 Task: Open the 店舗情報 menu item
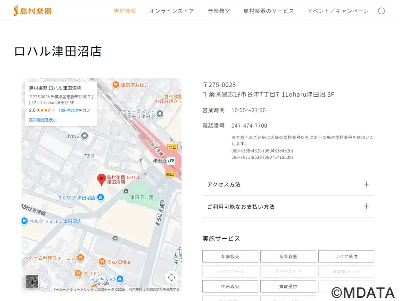coord(125,11)
